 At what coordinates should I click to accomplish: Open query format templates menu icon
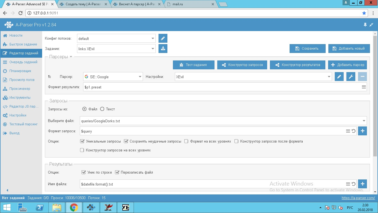(348, 131)
